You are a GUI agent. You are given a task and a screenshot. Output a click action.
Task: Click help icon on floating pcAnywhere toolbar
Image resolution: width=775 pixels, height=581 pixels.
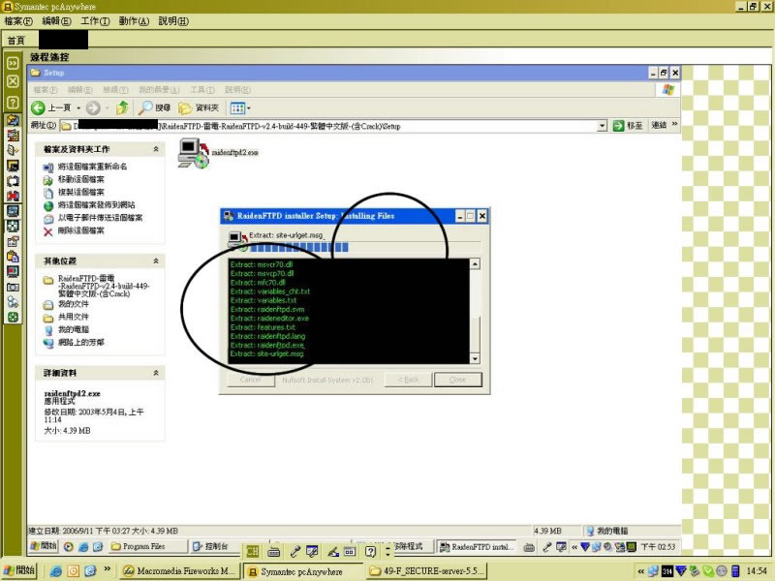(x=371, y=551)
